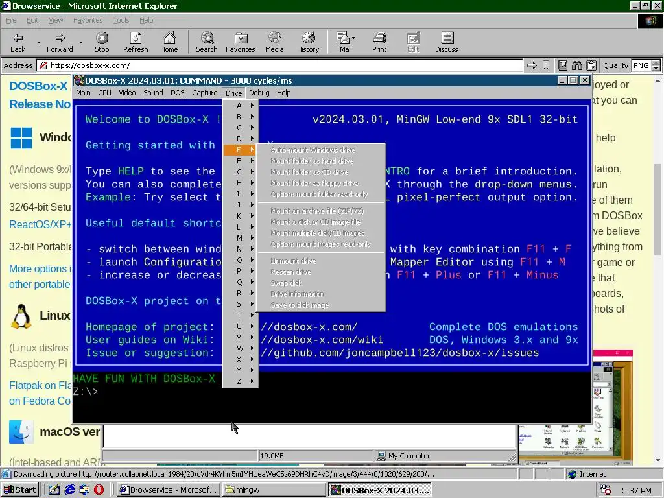This screenshot has width=664, height=498.
Task: Open the screenshot thumbnail on the page
Action: pos(575,408)
